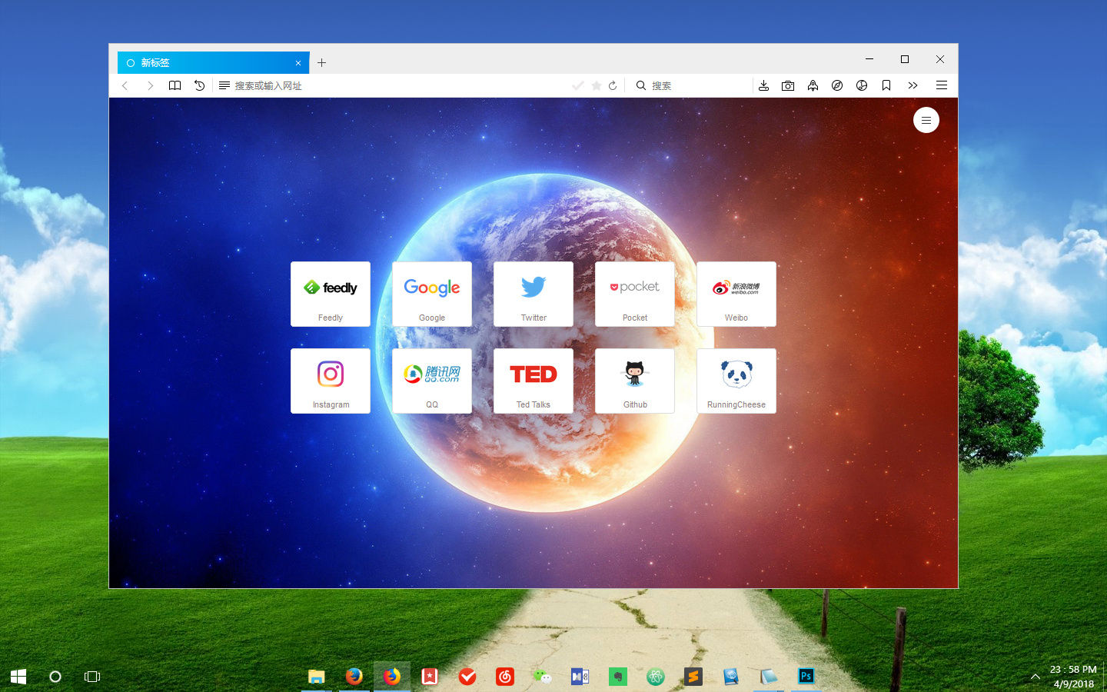Select the 新标签 tab
The width and height of the screenshot is (1107, 692).
[213, 62]
